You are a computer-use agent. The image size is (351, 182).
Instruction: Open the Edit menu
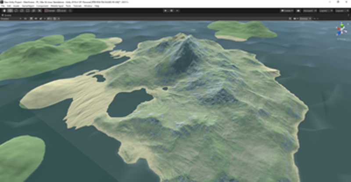[9, 6]
